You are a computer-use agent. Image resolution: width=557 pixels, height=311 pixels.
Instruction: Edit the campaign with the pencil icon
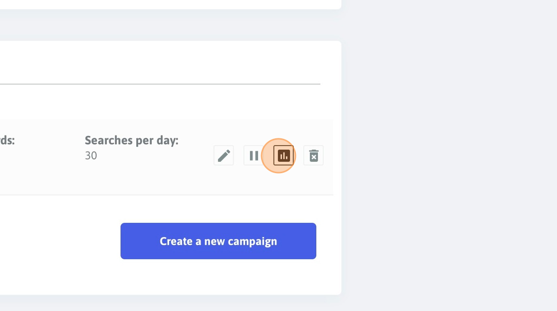[x=224, y=155]
